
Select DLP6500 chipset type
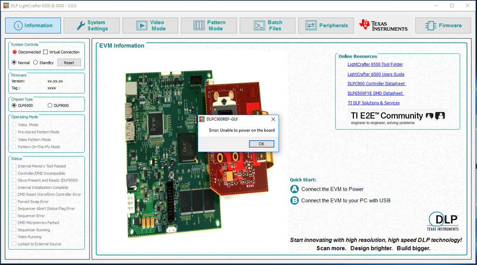(x=14, y=105)
